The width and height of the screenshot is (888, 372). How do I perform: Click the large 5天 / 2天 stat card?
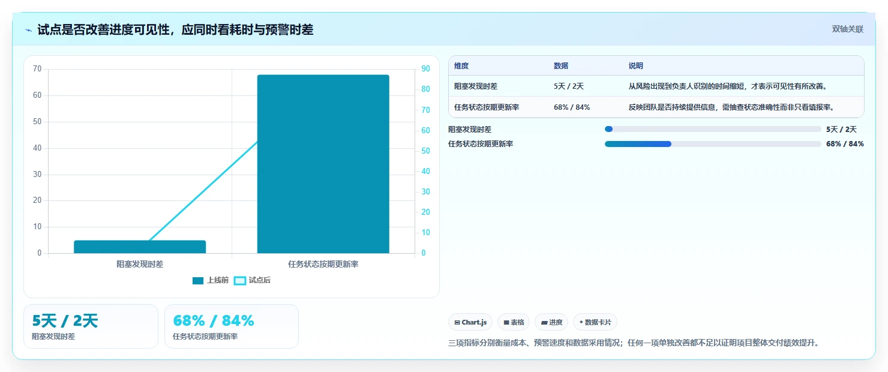point(91,326)
